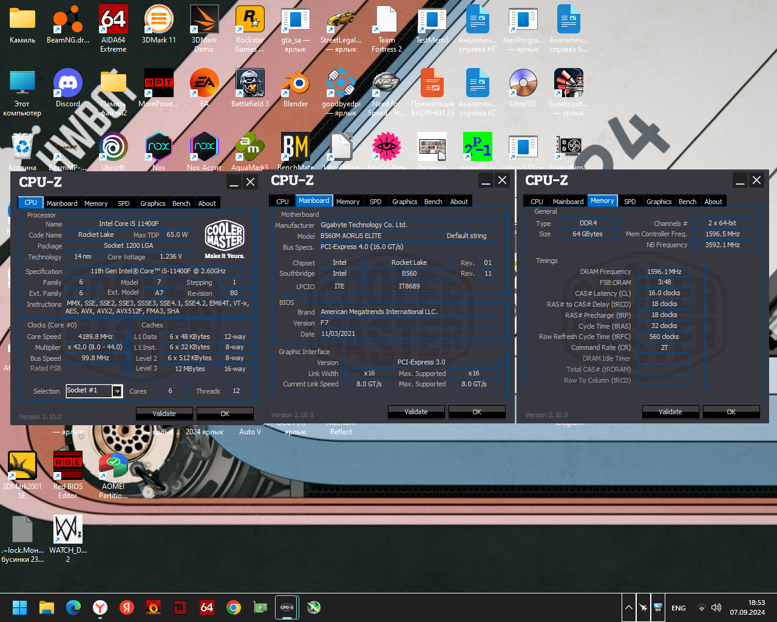Click Validate in right CPU-Z window
The width and height of the screenshot is (777, 622).
[670, 412]
